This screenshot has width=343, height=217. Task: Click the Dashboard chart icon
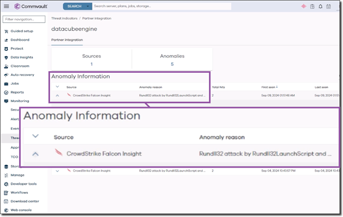[6, 40]
